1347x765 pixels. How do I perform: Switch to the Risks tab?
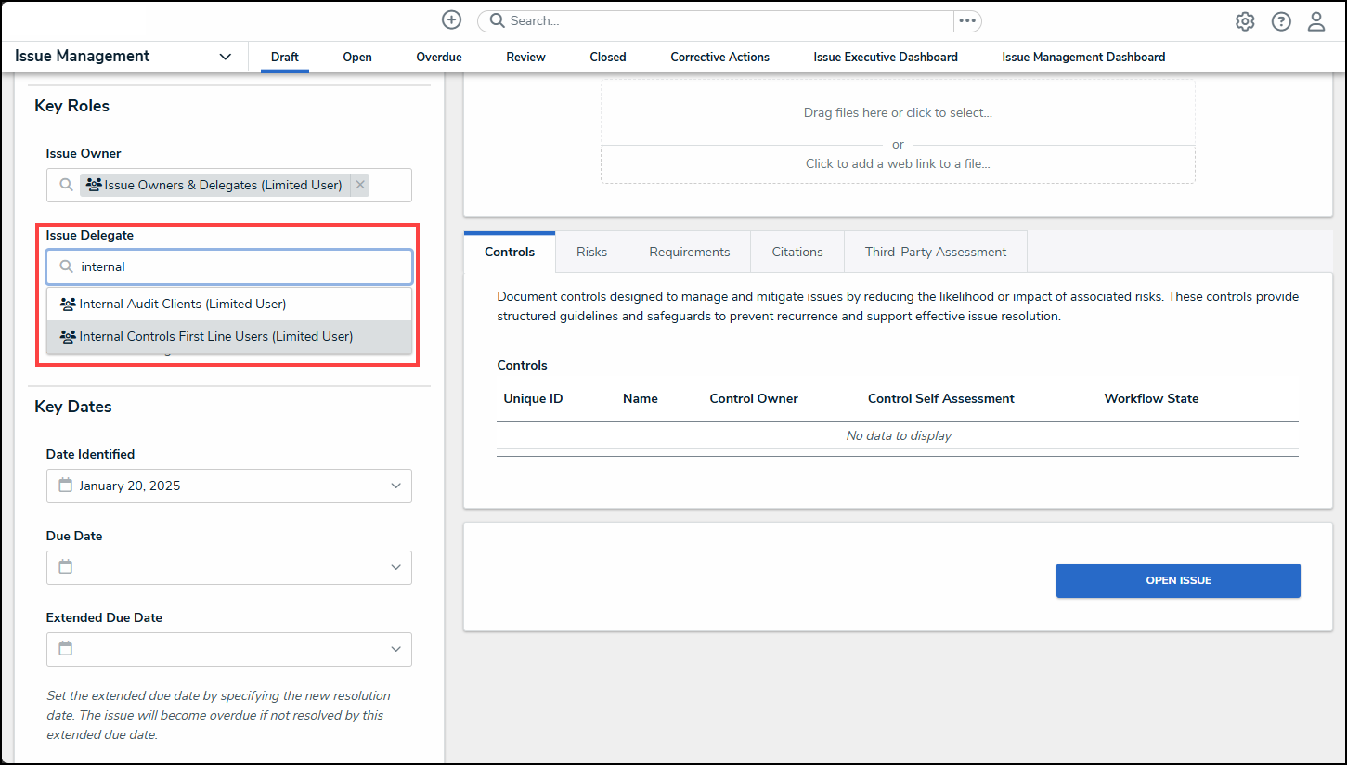click(591, 252)
